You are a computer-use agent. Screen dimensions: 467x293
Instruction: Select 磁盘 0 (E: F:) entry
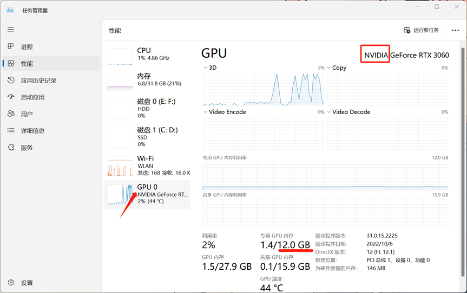tap(147, 109)
